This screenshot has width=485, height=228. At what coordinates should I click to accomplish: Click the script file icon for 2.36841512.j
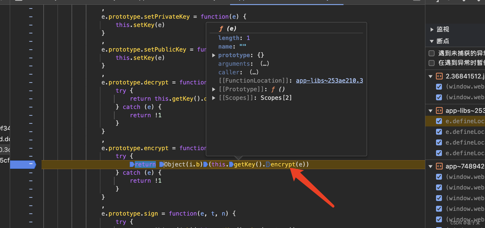(x=439, y=76)
